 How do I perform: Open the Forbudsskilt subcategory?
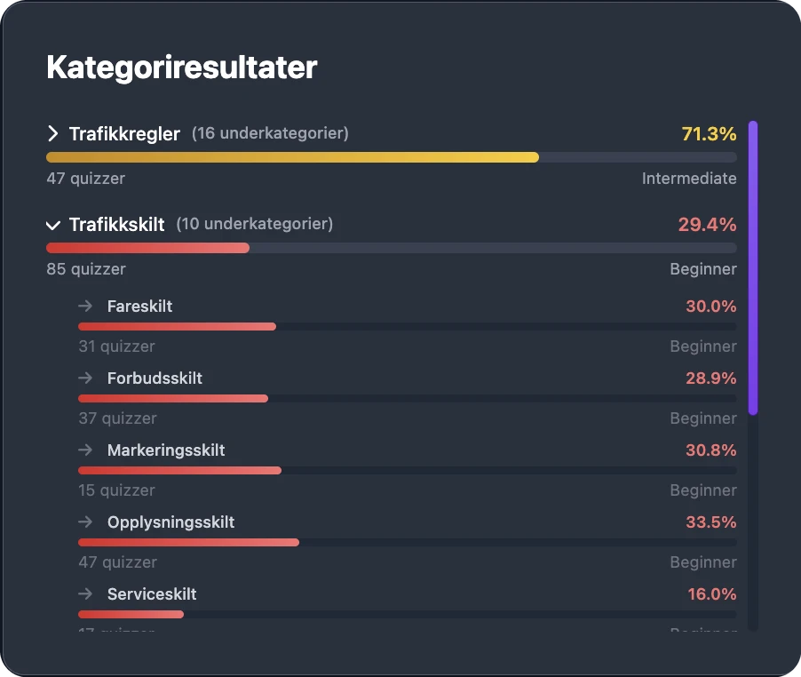[155, 378]
